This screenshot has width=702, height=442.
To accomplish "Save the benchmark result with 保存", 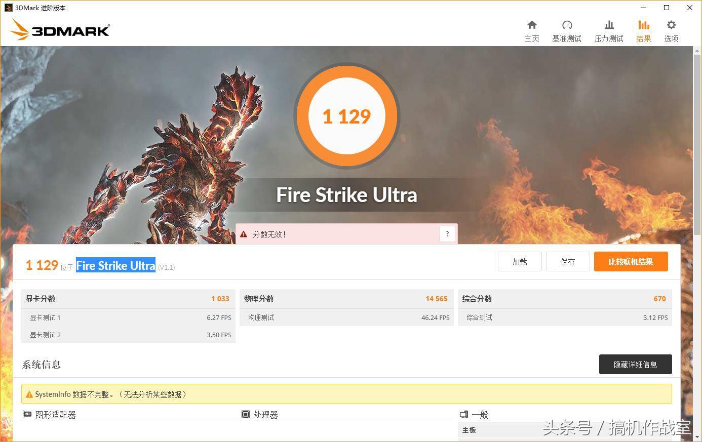I will [568, 261].
